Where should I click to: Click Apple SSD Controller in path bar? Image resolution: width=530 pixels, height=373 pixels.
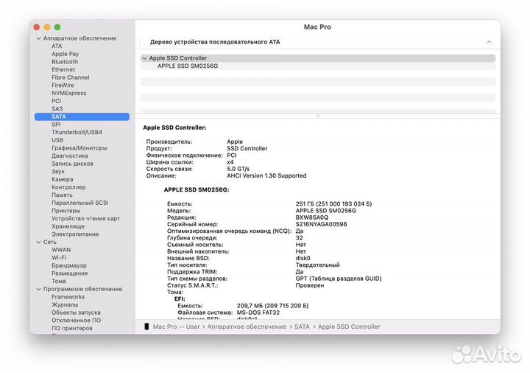click(349, 327)
